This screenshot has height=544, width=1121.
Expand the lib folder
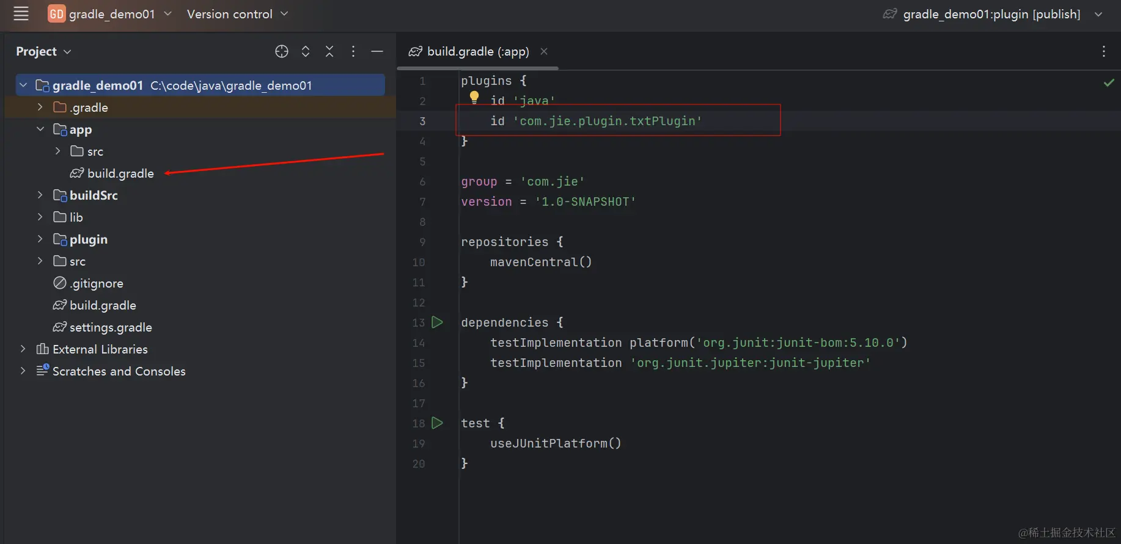point(40,217)
